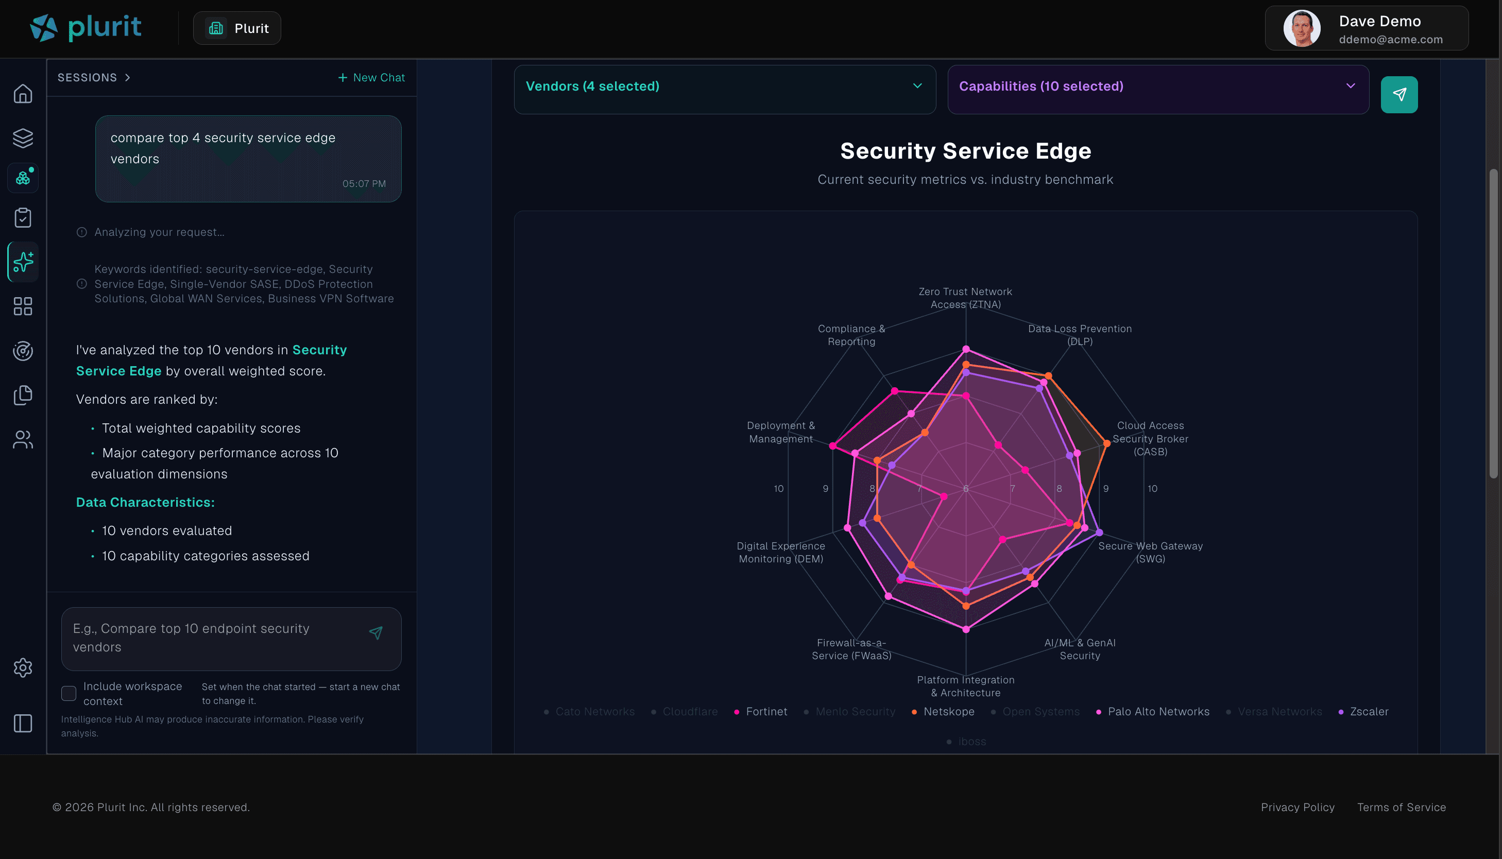Screen dimensions: 1502x859
Task: Click the user message about SSE vendors
Action: coord(248,159)
